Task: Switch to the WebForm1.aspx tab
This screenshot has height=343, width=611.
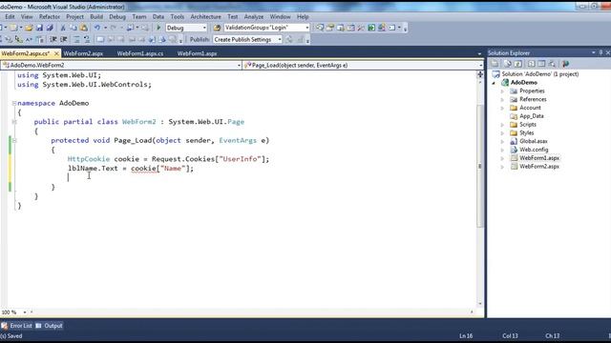Action: point(197,53)
